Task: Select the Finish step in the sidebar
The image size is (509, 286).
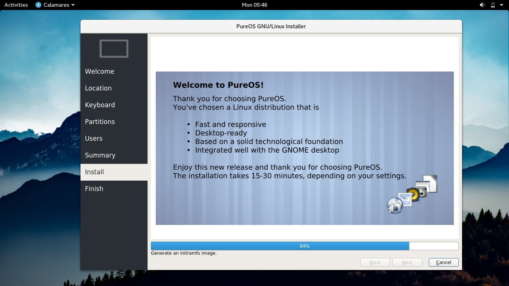Action: click(x=94, y=188)
